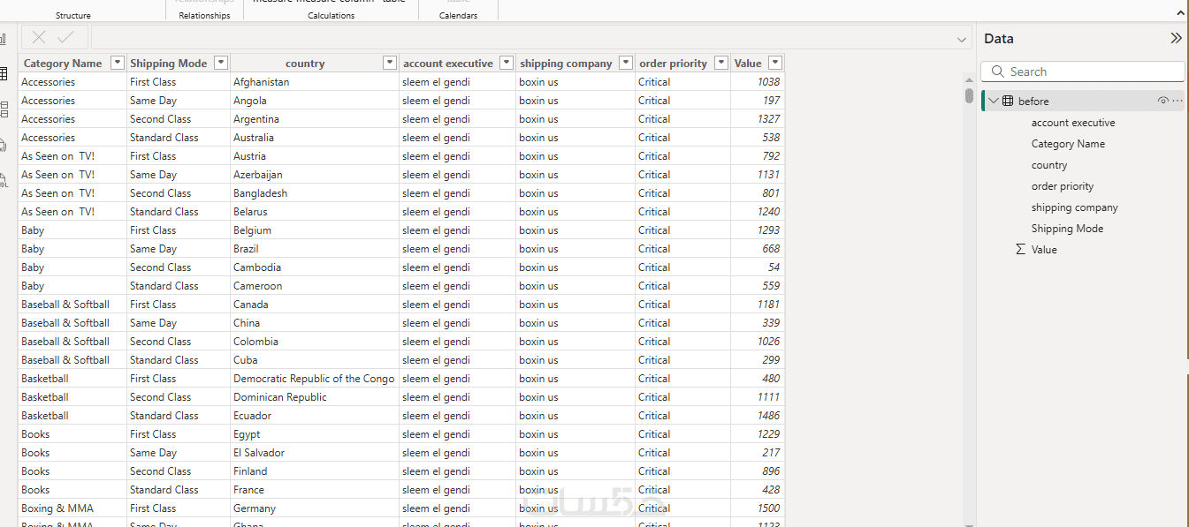Collapse the Data pane with double chevron
The image size is (1189, 527).
tap(1176, 38)
